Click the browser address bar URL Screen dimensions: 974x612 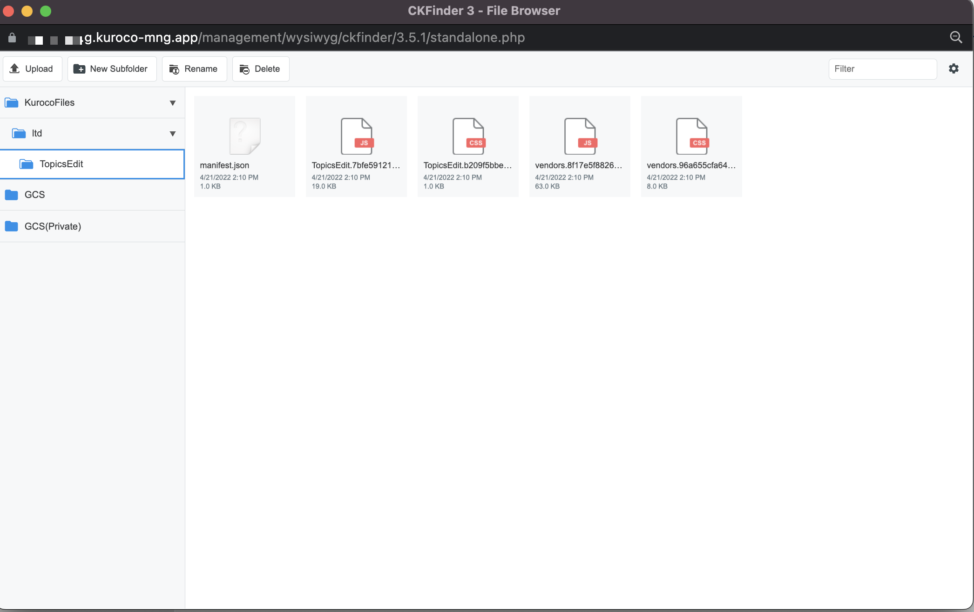(x=303, y=37)
